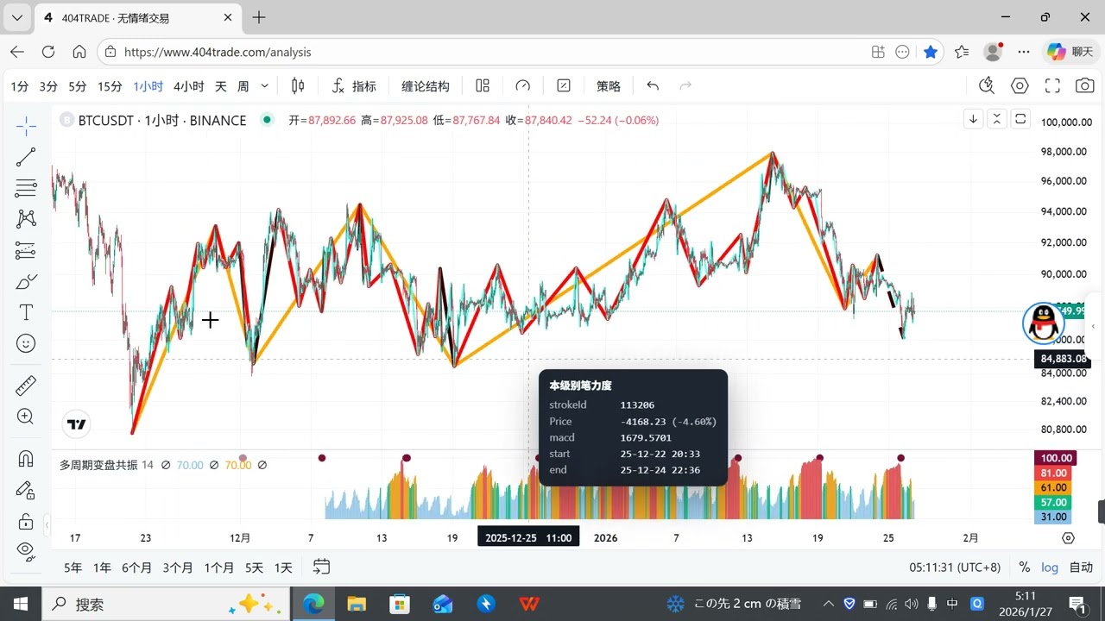Screen dimensions: 1105x621
Task: Select the crosshair cursor tool
Action: (26, 127)
